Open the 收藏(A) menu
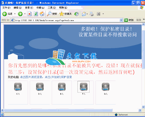 pyautogui.click(x=40, y=8)
